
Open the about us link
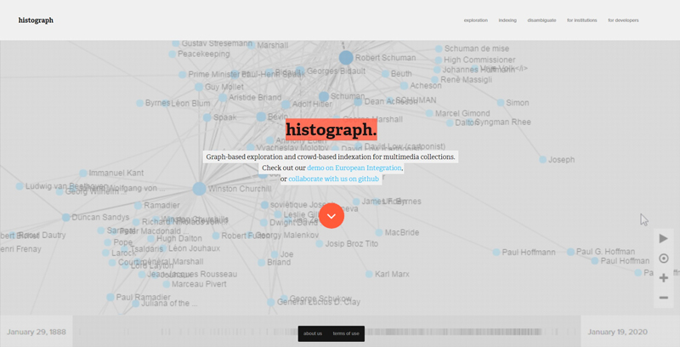click(x=313, y=333)
